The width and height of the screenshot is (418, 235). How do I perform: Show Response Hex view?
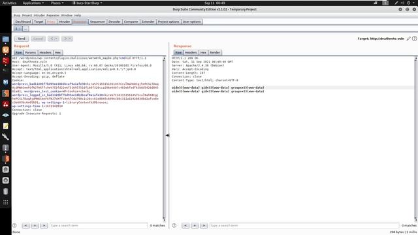coord(203,52)
